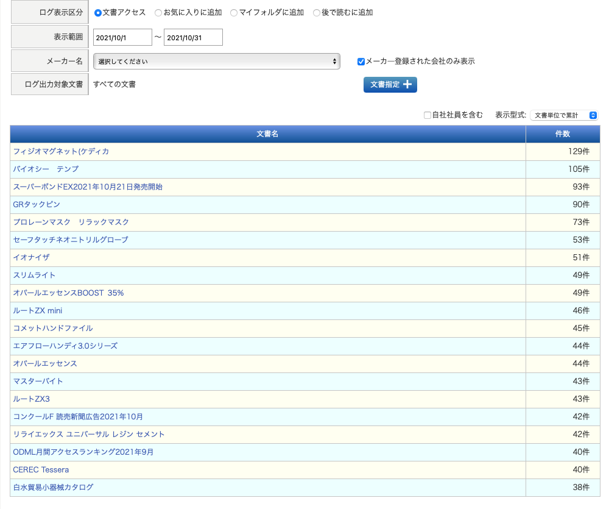This screenshot has height=509, width=609.
Task: Open the マスターバイト link
Action: tap(38, 381)
